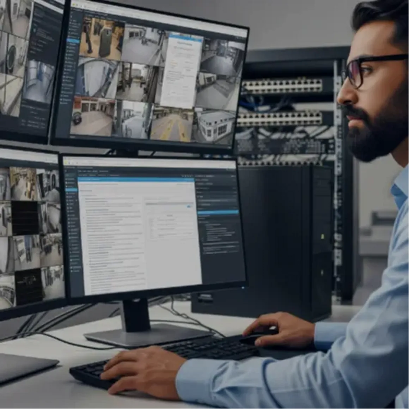Click the first bold heading link in the document text
This screenshot has height=409, width=409.
[x=96, y=200]
